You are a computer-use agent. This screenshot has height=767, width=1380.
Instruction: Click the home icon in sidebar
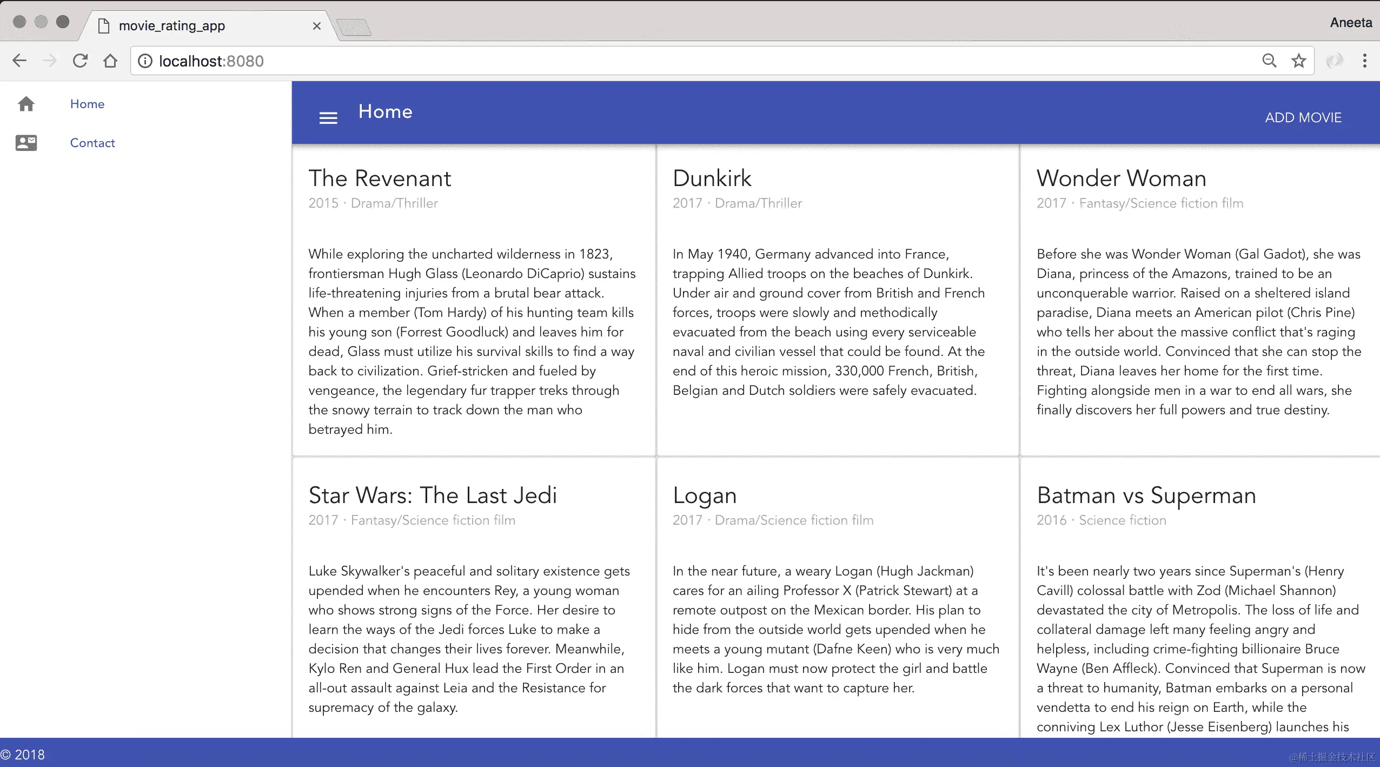point(26,104)
